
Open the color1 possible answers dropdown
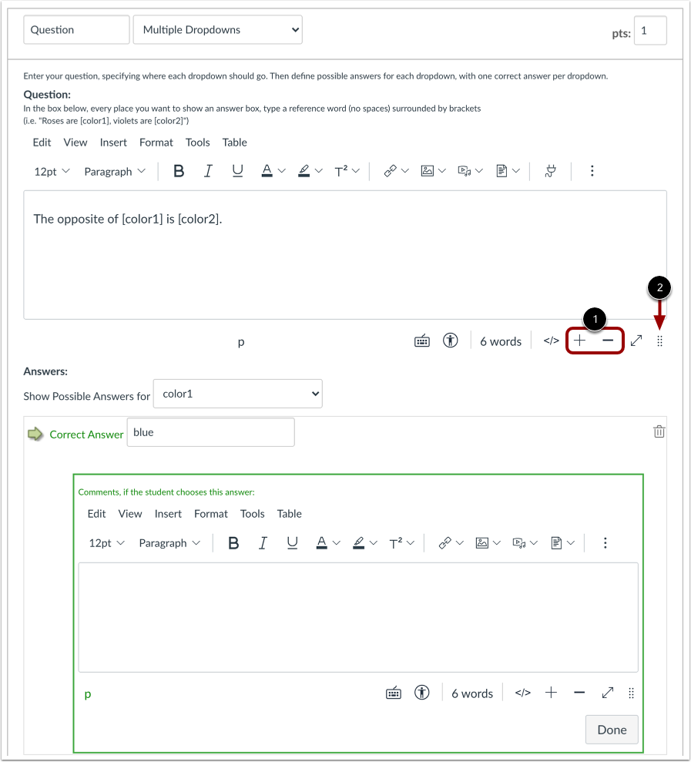point(237,393)
